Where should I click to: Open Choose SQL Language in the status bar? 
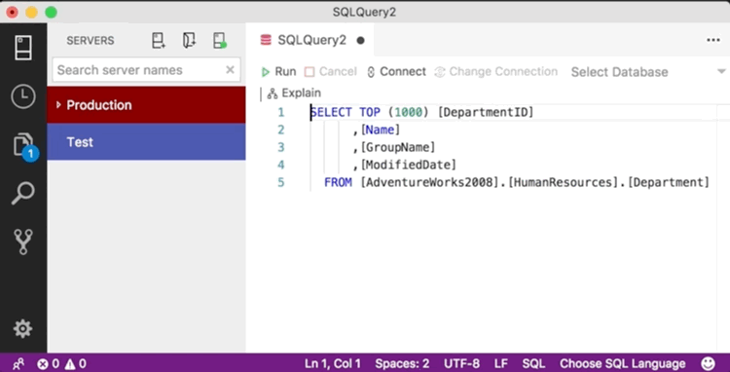click(623, 363)
